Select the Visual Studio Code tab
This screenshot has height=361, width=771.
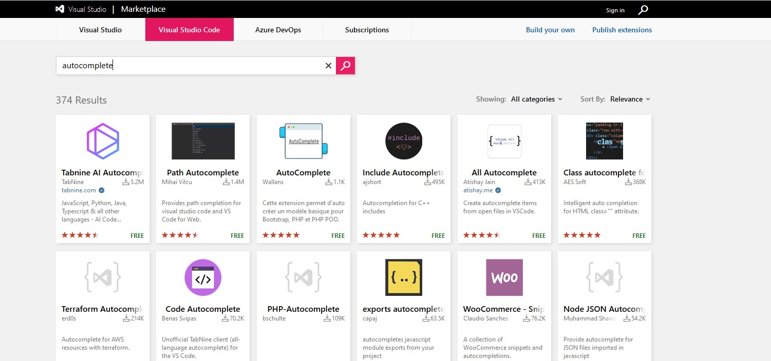point(190,30)
